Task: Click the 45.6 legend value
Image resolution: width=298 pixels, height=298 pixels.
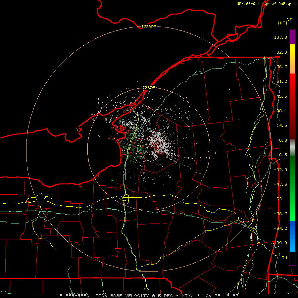Action: [282, 96]
